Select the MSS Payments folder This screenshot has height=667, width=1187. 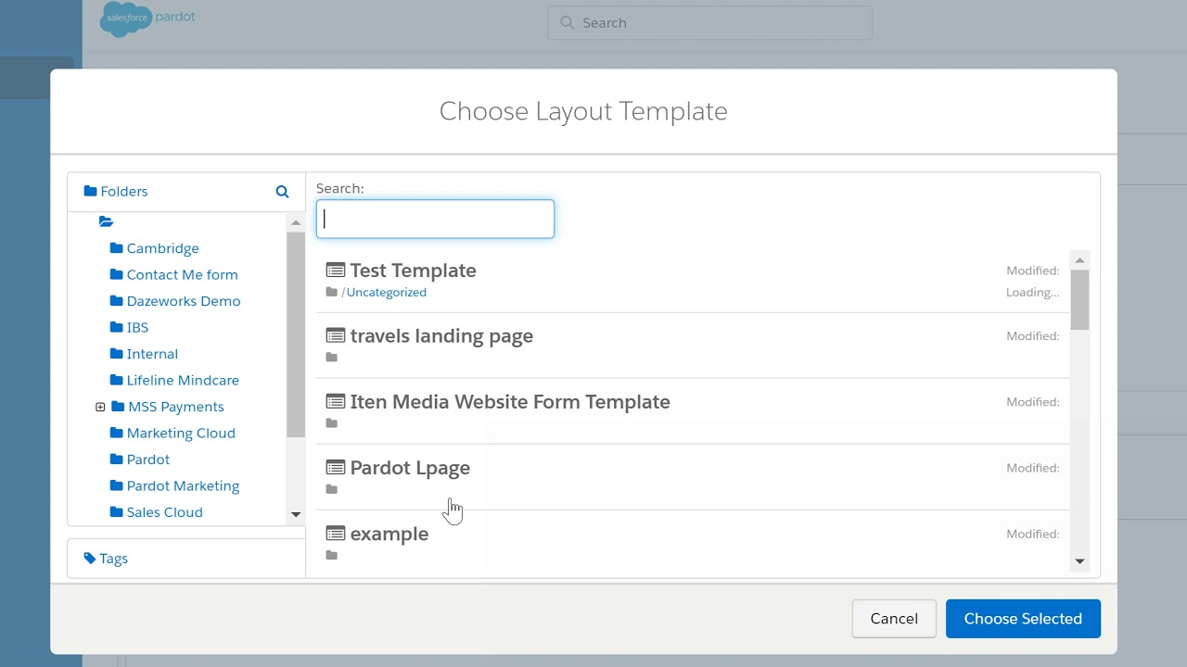[176, 407]
